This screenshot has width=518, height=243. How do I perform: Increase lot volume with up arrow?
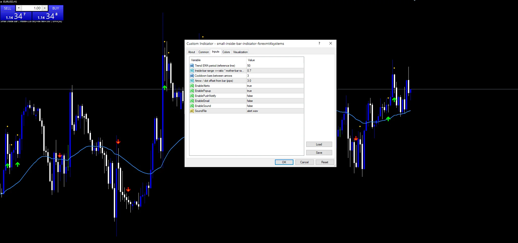[x=45, y=8]
